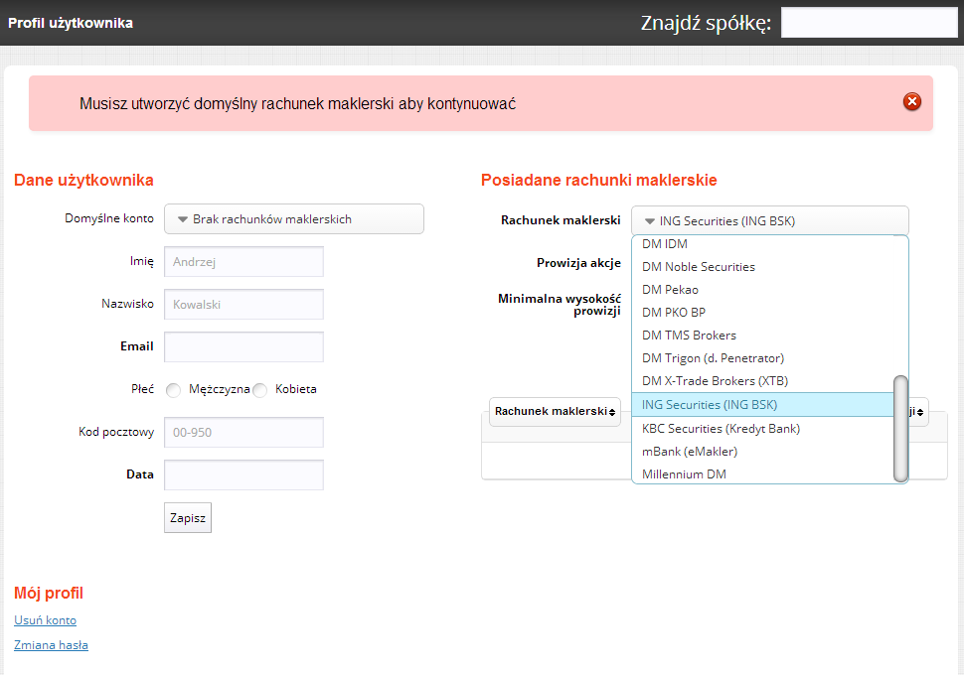
Task: Select highlighted ING Securities (ING BSK) option
Action: pos(763,405)
